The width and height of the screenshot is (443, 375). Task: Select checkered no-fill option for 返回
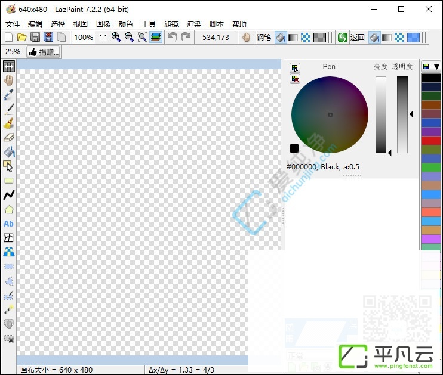399,37
